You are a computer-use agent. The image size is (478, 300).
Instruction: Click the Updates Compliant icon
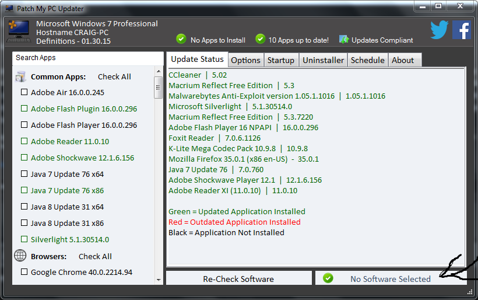coord(344,39)
